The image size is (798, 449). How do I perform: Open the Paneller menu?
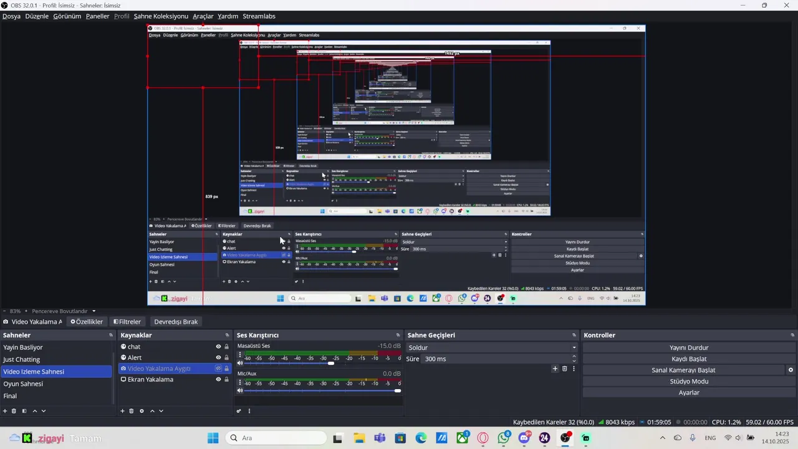coord(98,16)
